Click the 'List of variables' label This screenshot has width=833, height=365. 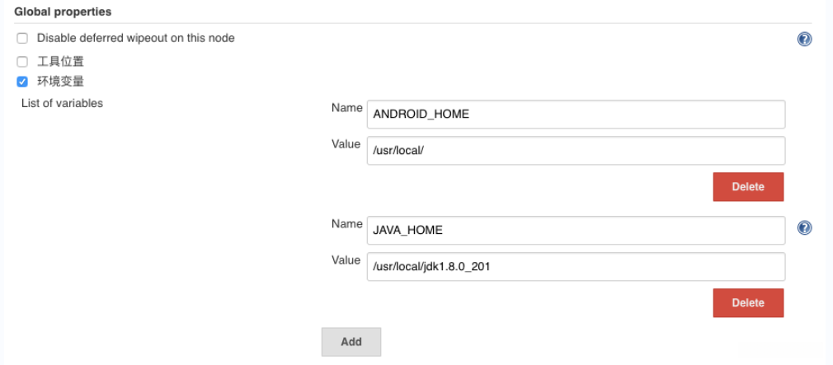pos(62,103)
